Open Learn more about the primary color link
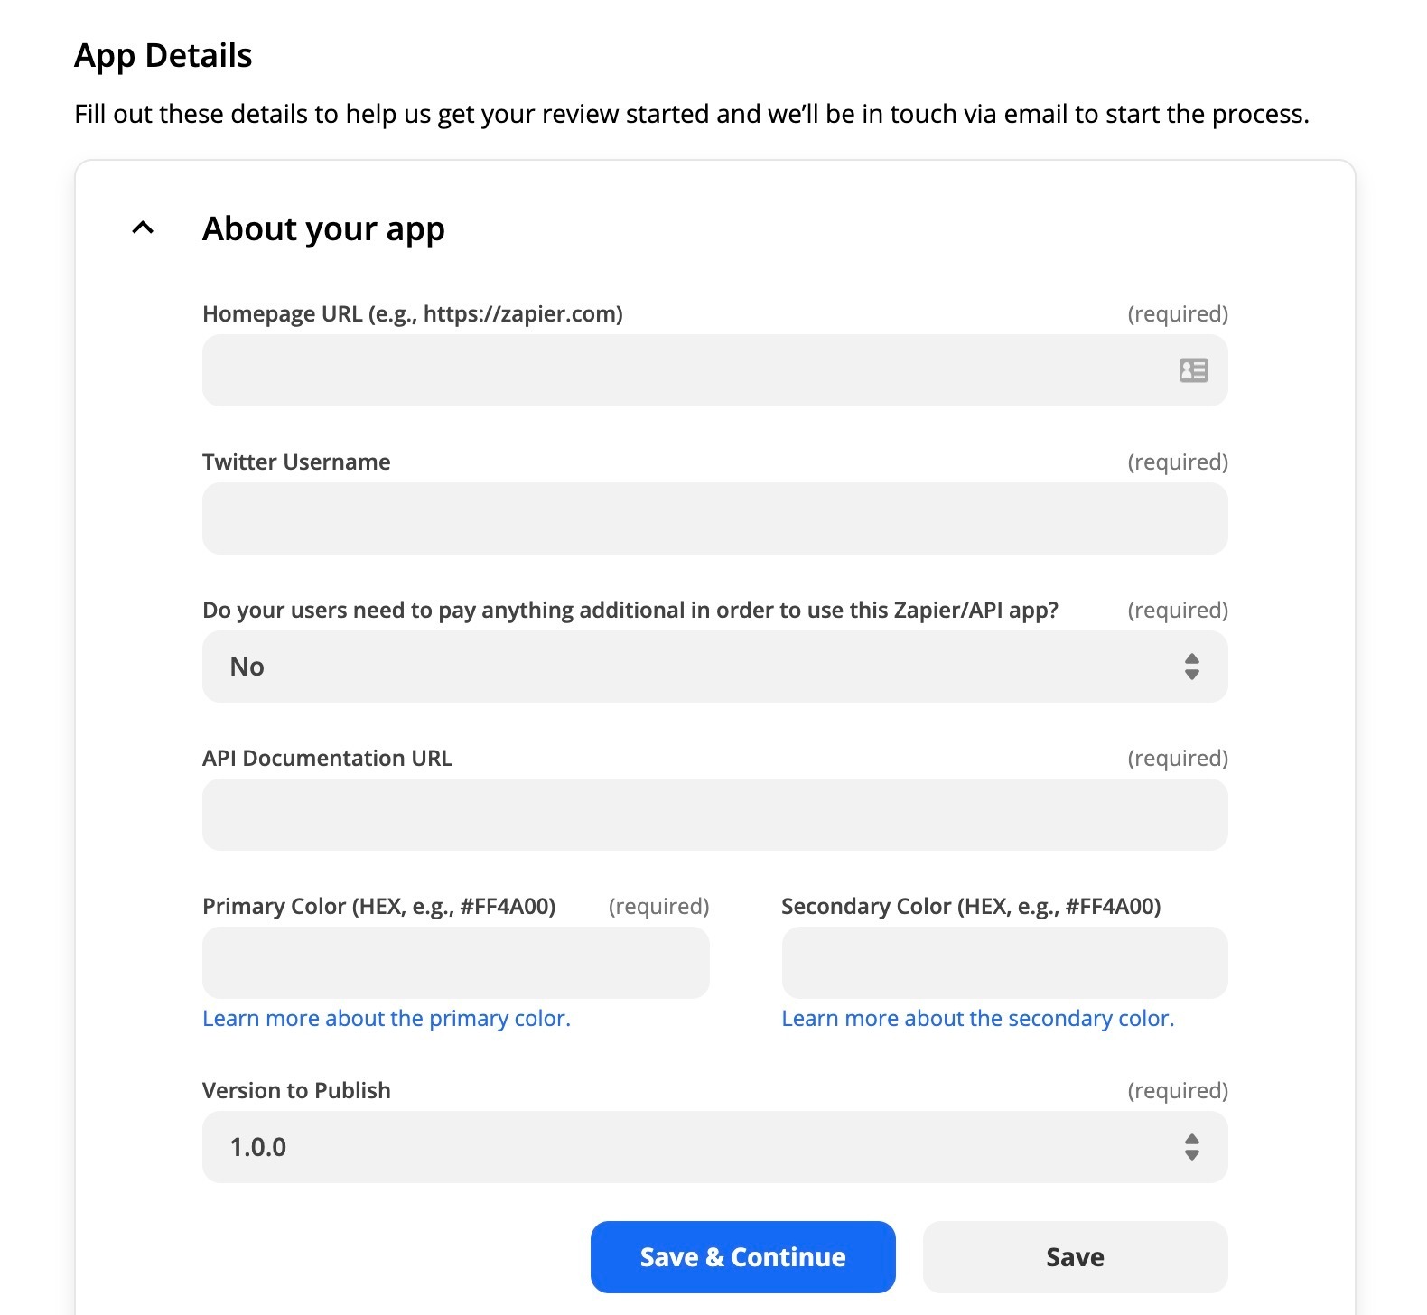This screenshot has width=1427, height=1315. [x=387, y=1019]
